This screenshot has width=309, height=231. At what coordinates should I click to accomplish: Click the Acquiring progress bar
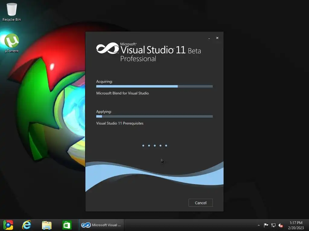point(154,86)
